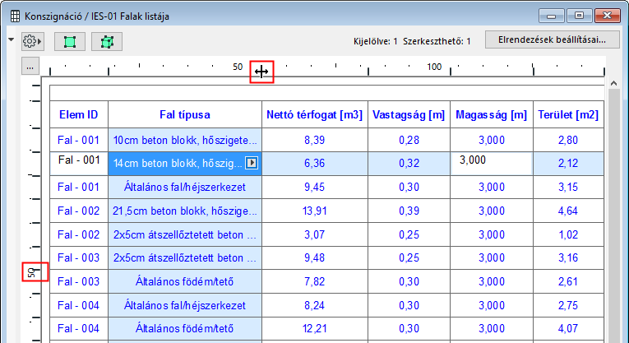Select the header cell Elem ID
This screenshot has width=629, height=343.
pos(79,114)
